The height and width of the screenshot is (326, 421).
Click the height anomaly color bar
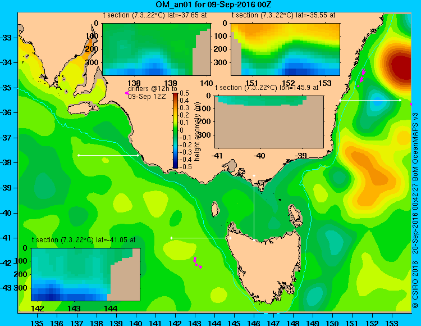click(175, 130)
